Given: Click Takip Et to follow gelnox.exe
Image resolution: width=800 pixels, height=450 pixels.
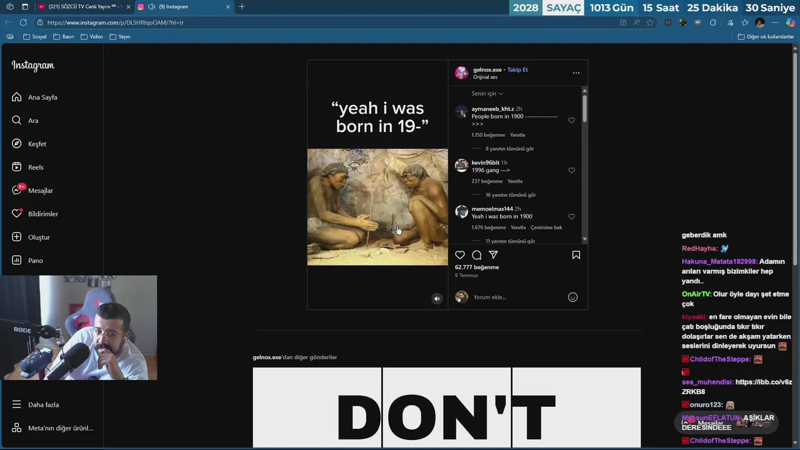Looking at the screenshot, I should coord(517,69).
